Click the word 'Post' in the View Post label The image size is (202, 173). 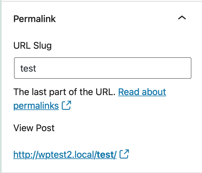(45, 128)
